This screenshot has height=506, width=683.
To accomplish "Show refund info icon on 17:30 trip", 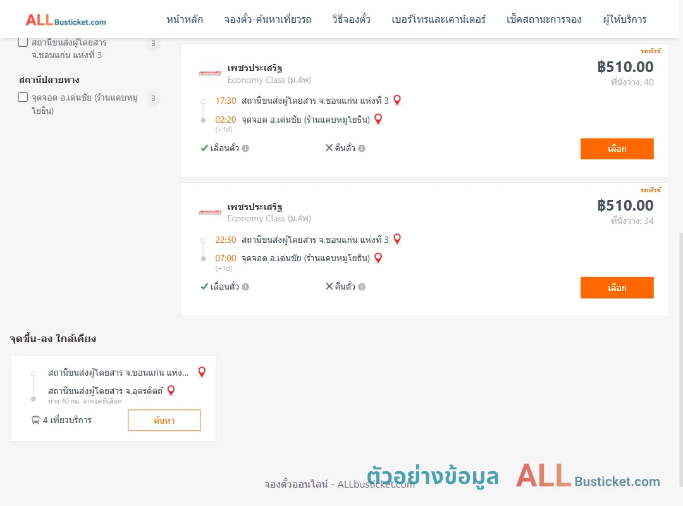I will pyautogui.click(x=362, y=148).
